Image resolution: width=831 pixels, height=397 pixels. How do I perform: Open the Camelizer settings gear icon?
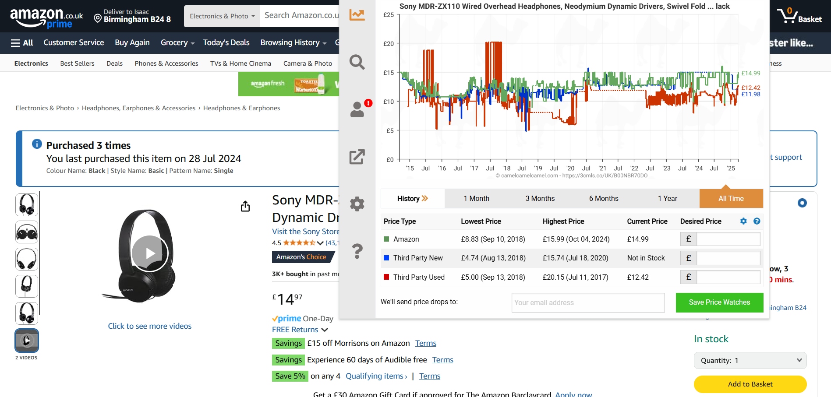(357, 204)
